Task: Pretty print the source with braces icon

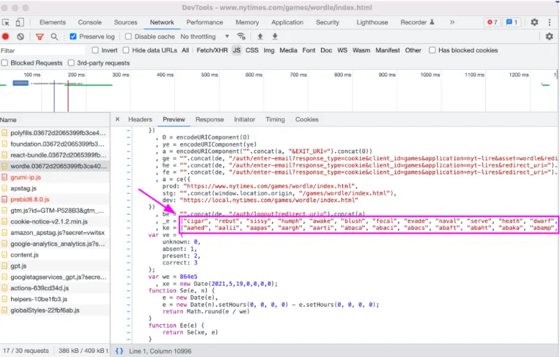Action: (119, 351)
